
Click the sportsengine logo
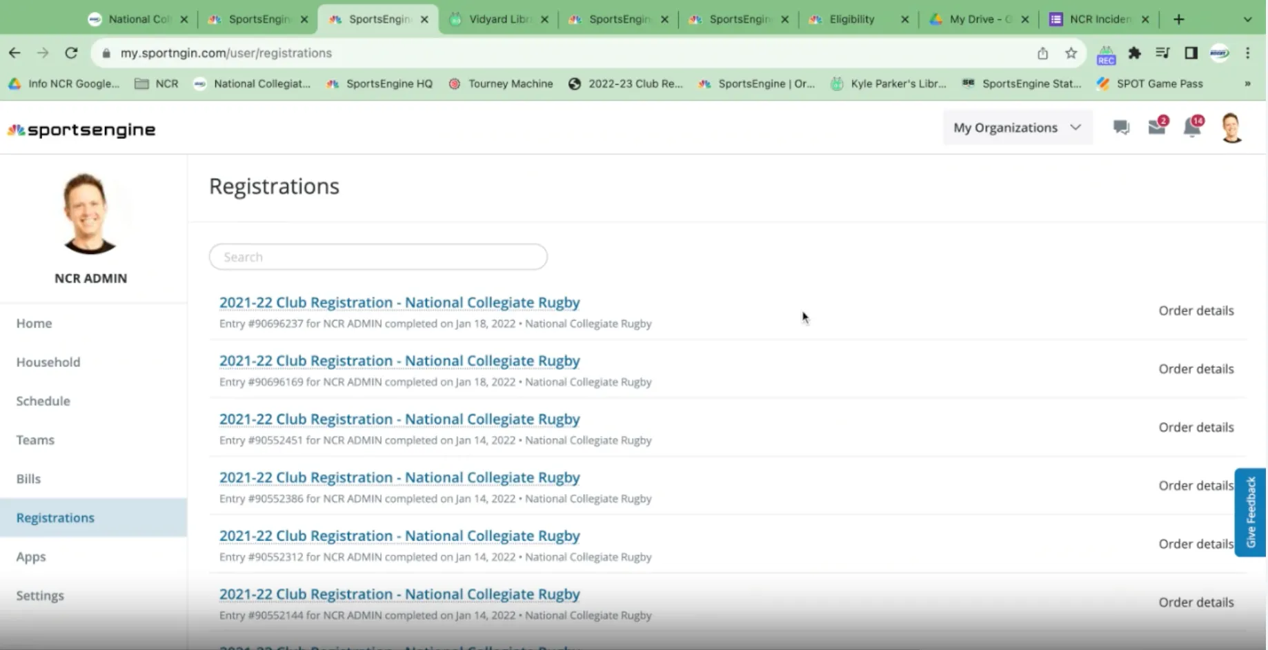tap(81, 130)
